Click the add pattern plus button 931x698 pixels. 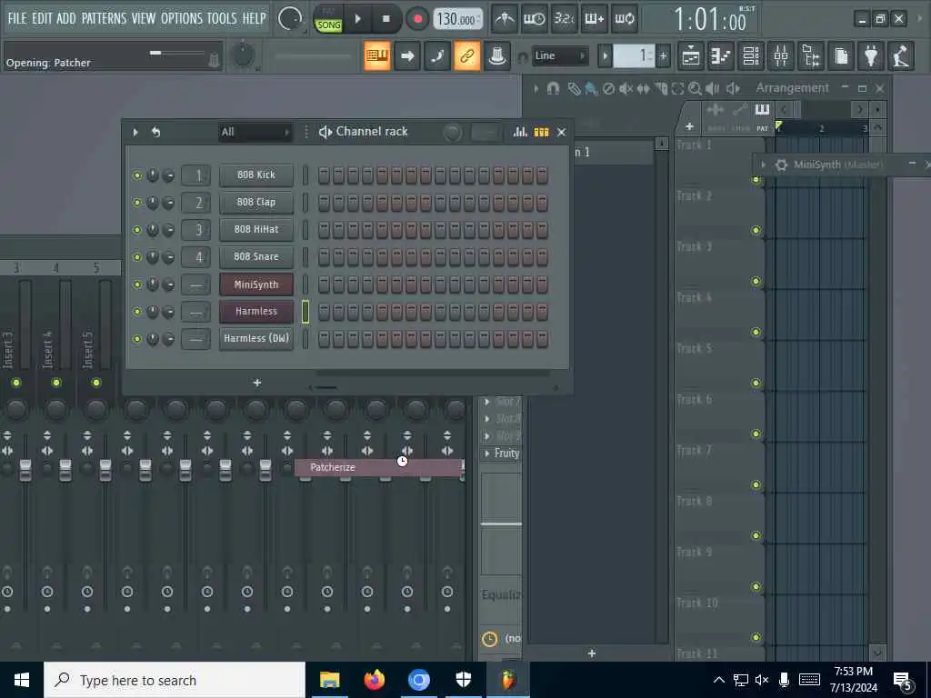point(663,55)
